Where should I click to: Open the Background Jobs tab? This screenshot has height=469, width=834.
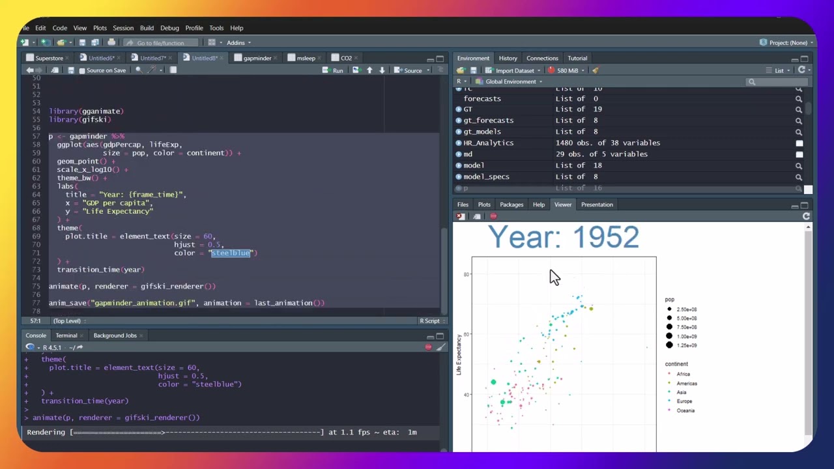[x=115, y=335]
